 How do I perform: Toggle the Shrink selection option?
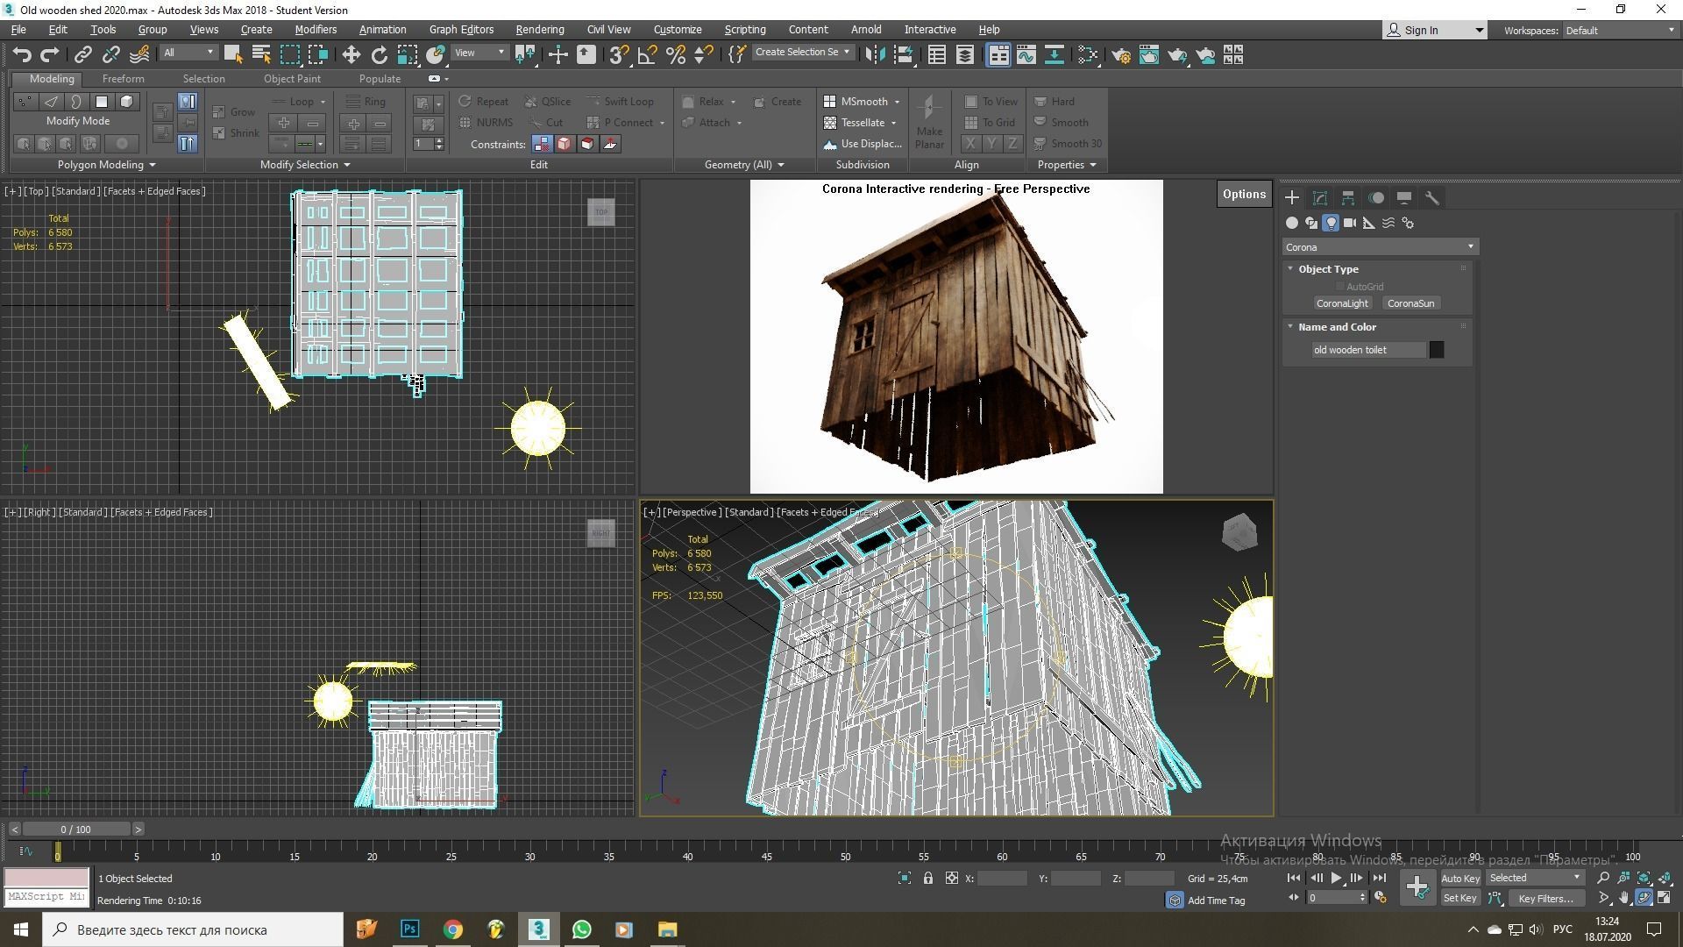click(236, 133)
